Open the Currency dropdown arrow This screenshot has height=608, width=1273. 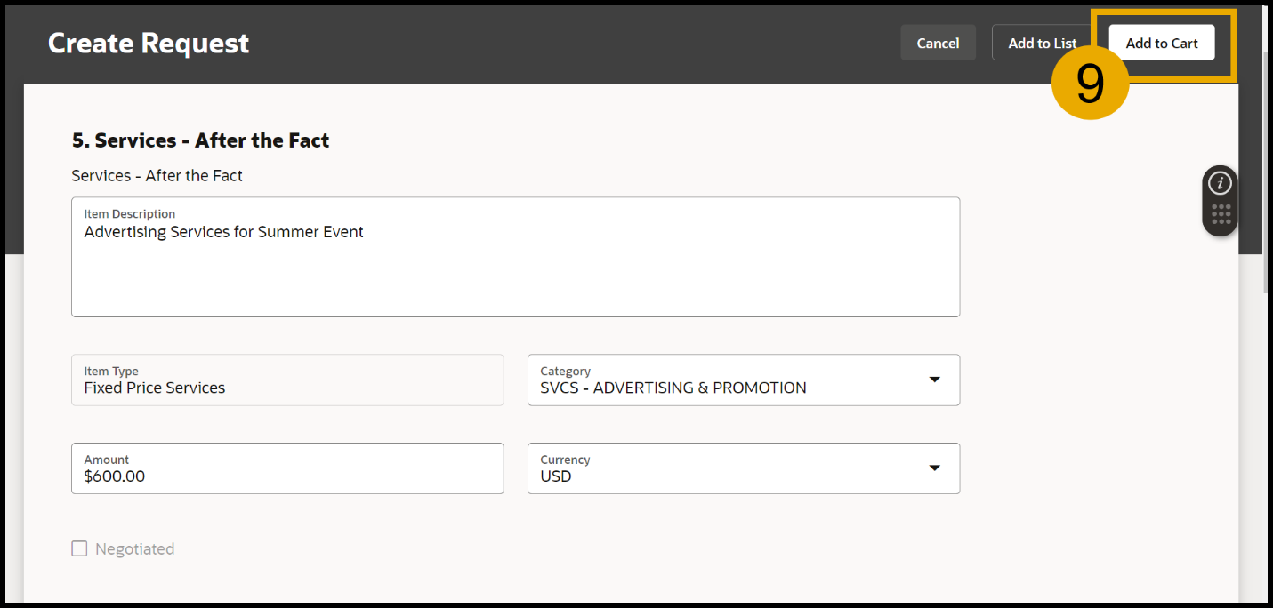[934, 468]
